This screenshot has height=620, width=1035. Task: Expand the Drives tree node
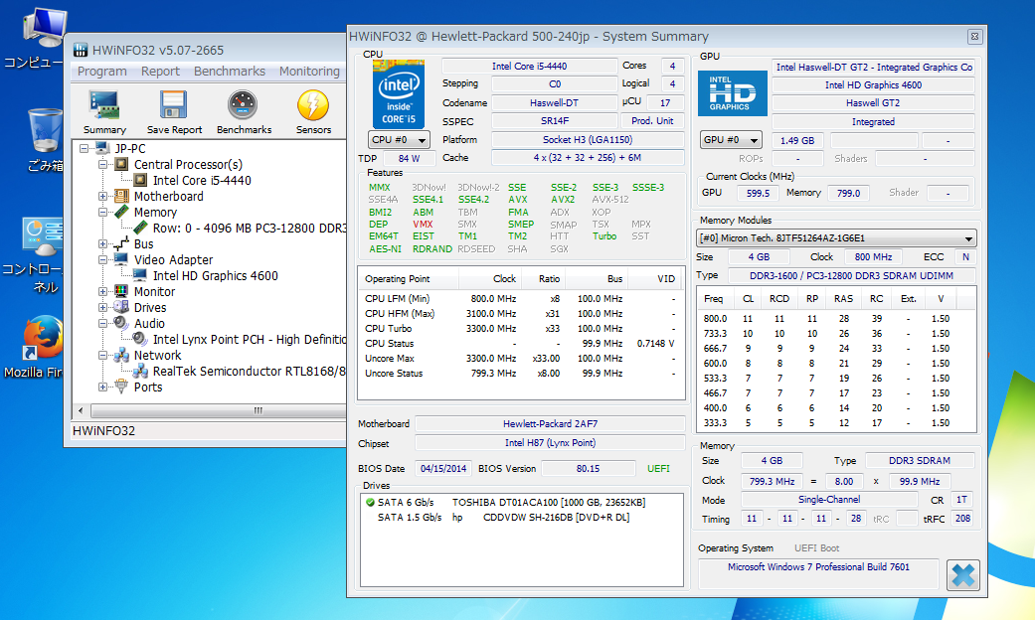tap(103, 308)
